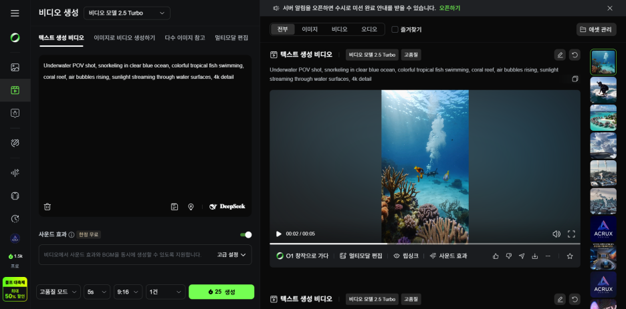Mute the video with the speaker icon

(556, 234)
